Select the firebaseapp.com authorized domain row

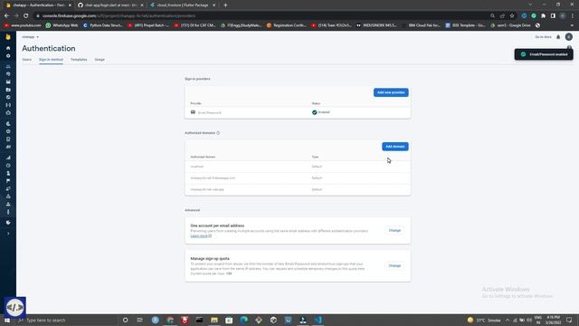pos(298,178)
